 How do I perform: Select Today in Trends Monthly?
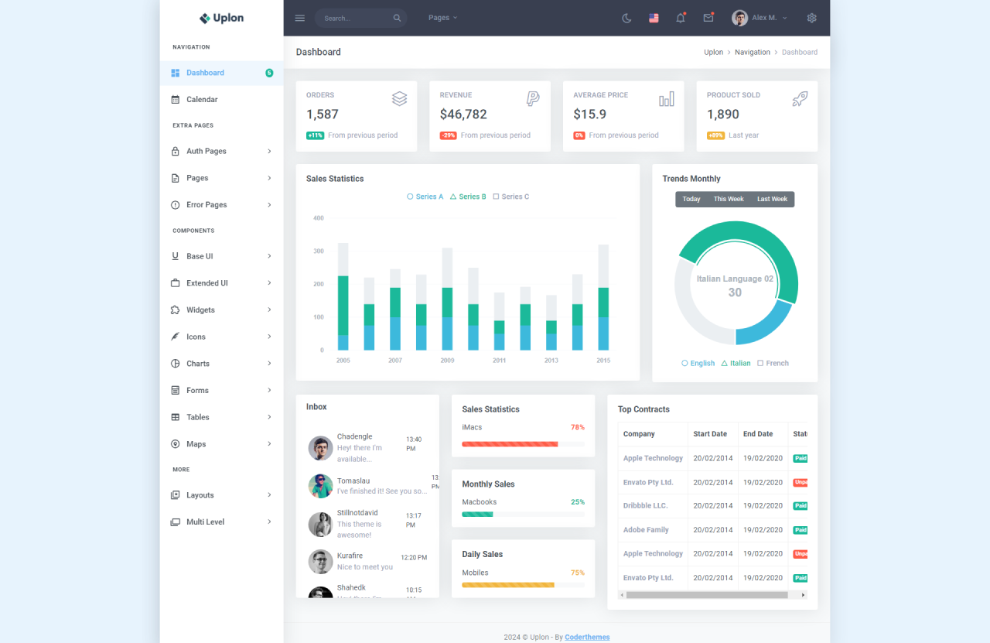(691, 199)
